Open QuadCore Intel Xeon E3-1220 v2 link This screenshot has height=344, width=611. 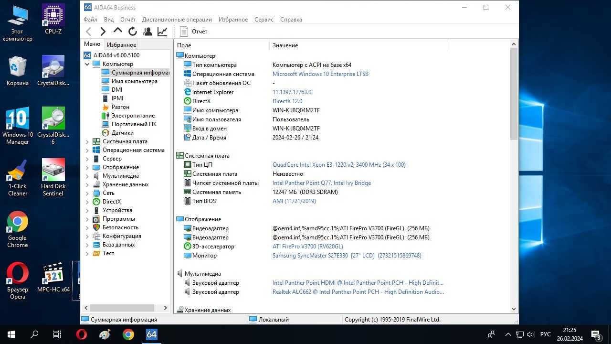click(339, 165)
